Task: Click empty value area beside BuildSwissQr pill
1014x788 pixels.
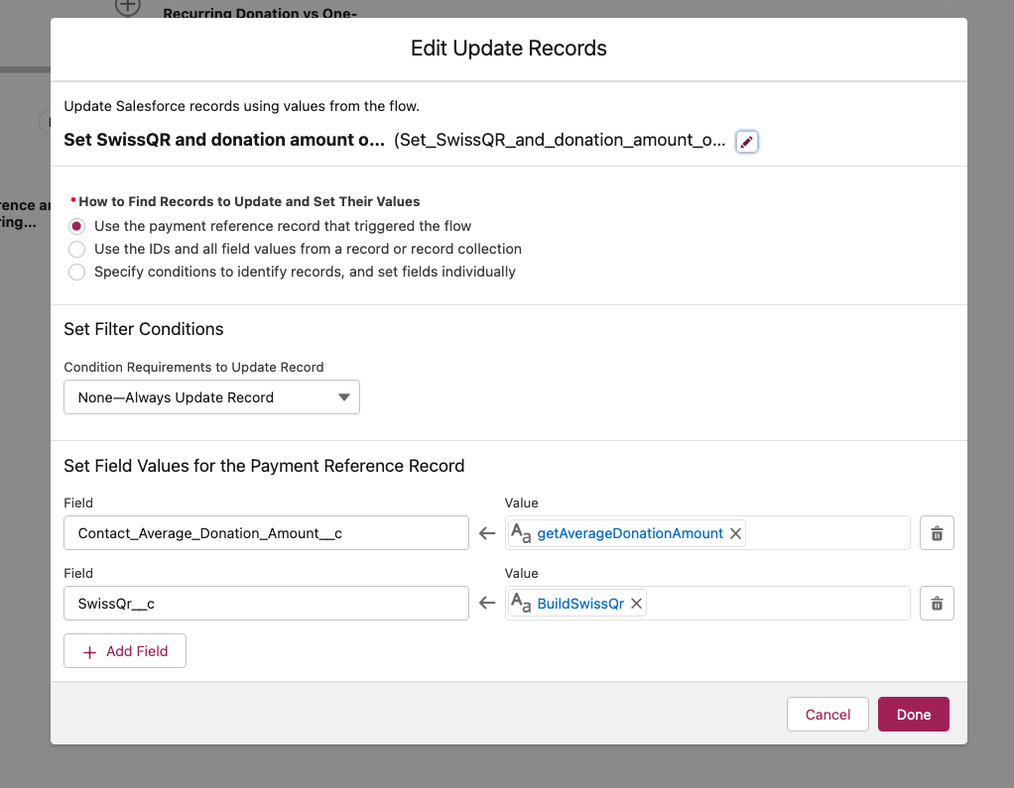Action: [x=778, y=604]
